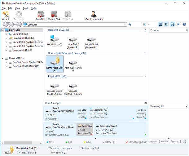Click Disk 0 SanDisk SDSSDX120G in Drive Manager
189x156 pixels.
click(60, 114)
